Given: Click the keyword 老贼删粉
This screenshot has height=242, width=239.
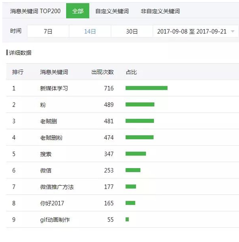Looking at the screenshot, I should pos(51,138).
